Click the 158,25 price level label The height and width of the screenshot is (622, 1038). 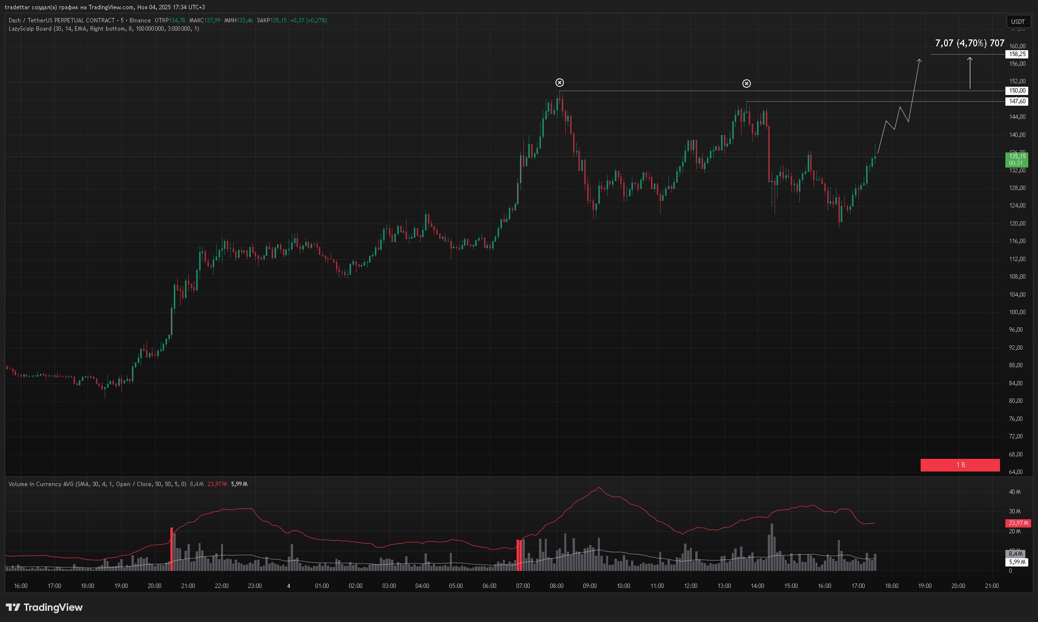click(1017, 54)
